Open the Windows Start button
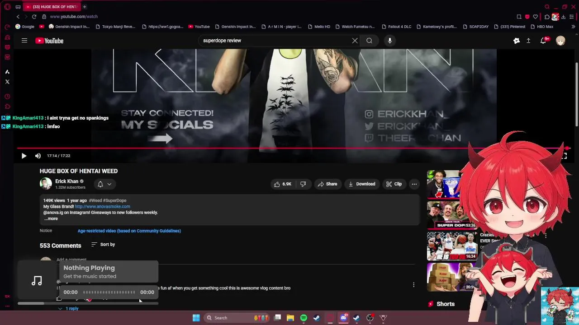The width and height of the screenshot is (579, 325). point(196,318)
